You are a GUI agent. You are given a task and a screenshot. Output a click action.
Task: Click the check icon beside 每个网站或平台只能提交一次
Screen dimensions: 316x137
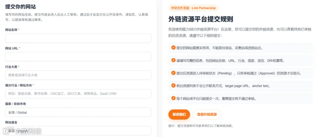point(173,98)
